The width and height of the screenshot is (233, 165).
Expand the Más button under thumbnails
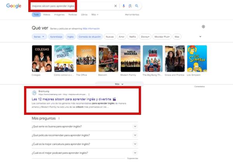coord(119,84)
